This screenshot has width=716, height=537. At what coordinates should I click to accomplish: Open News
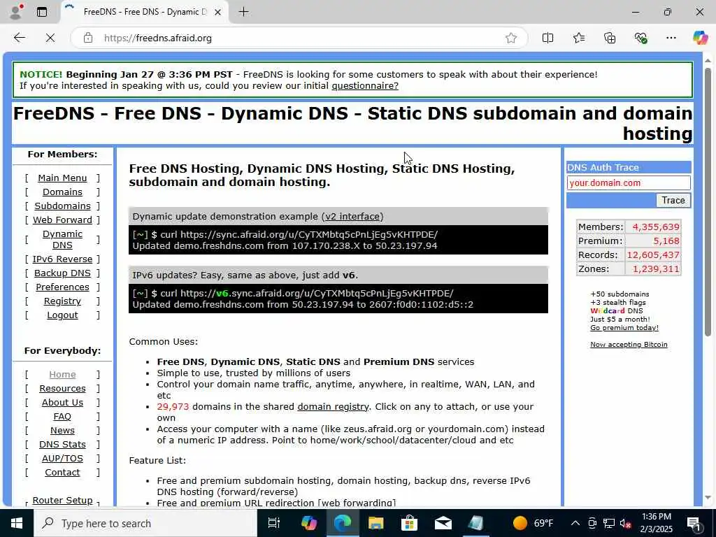point(62,431)
